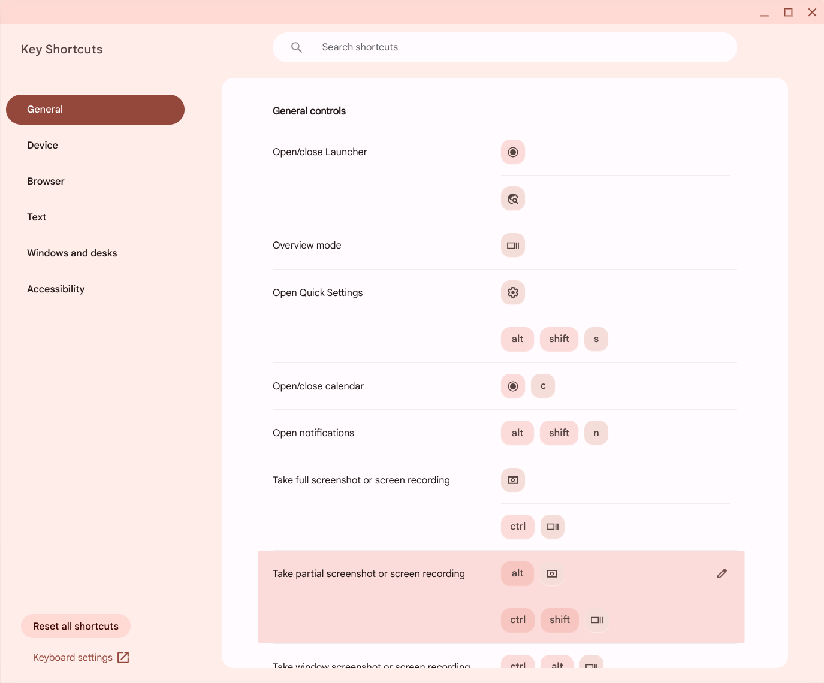824x683 pixels.
Task: Open the Browser shortcuts category
Action: click(46, 182)
